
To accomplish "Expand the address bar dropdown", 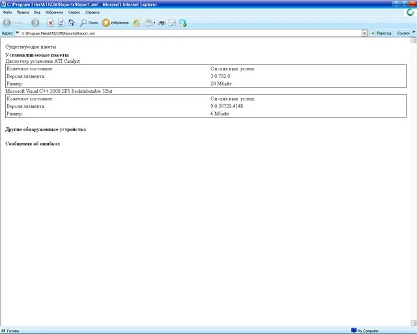I will pyautogui.click(x=364, y=33).
